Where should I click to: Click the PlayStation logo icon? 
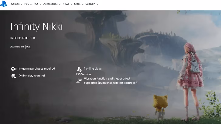click(x=4, y=4)
